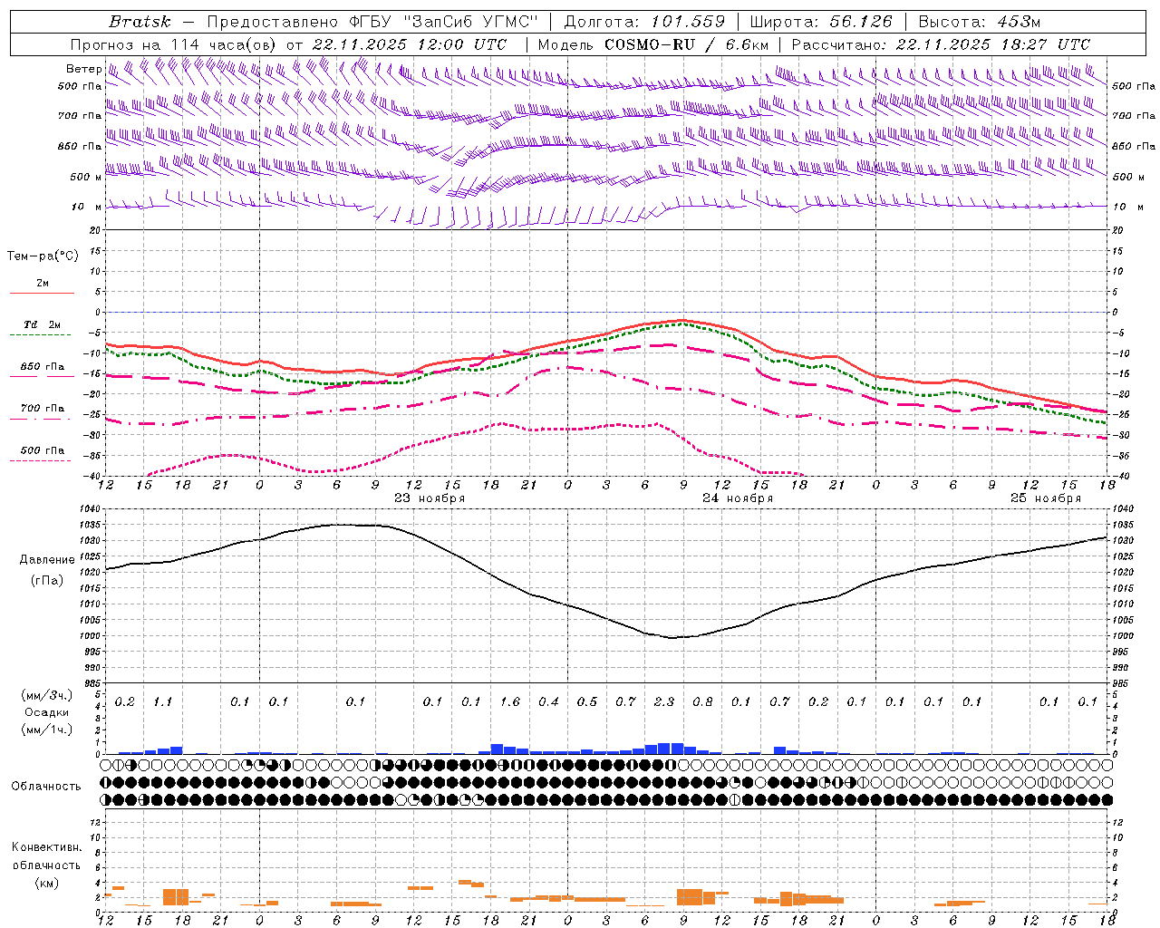1160x928 pixels.
Task: Click the Высота: 453м value
Action: pos(979,22)
